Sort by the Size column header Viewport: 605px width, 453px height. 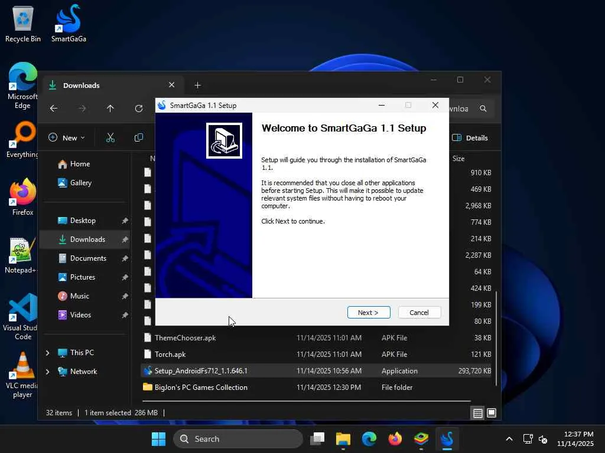click(458, 159)
